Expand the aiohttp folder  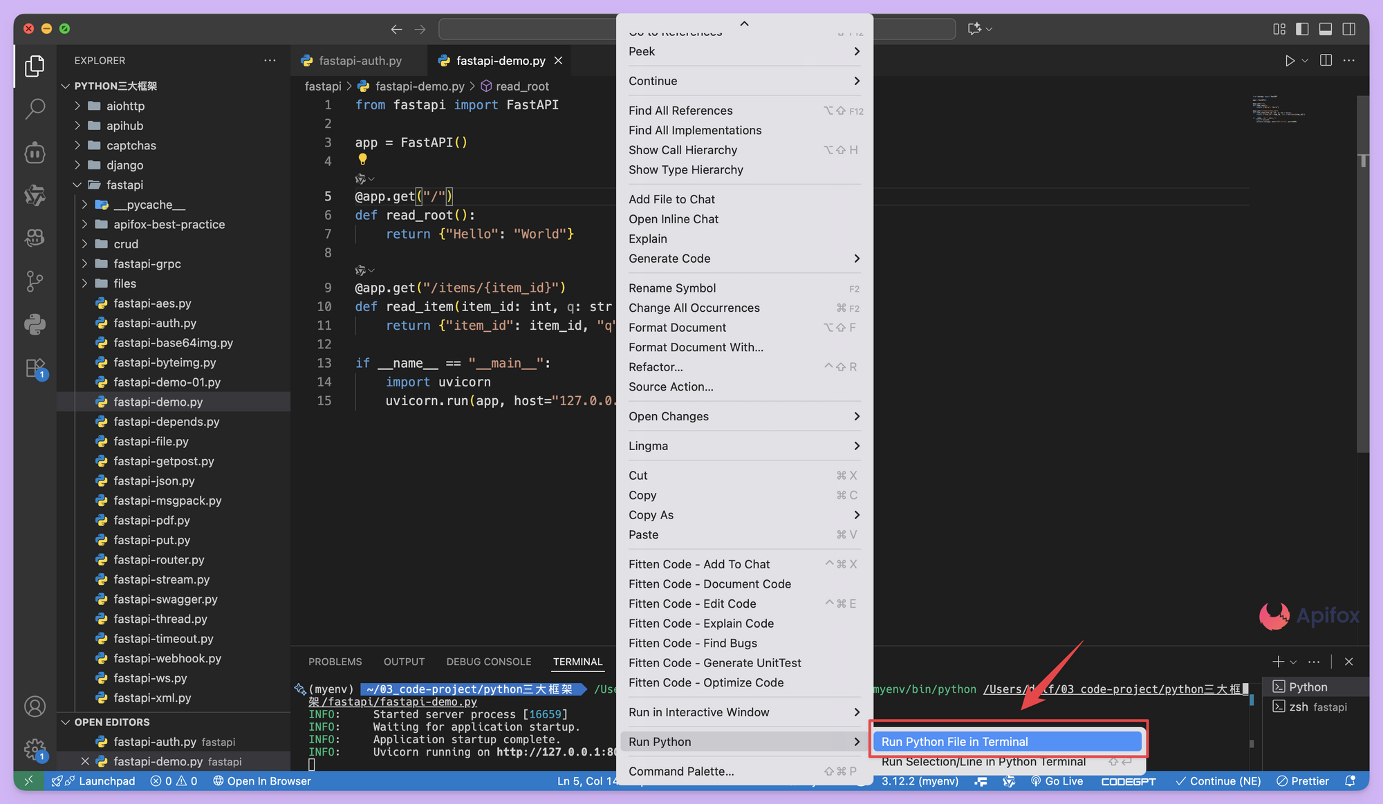(x=125, y=106)
